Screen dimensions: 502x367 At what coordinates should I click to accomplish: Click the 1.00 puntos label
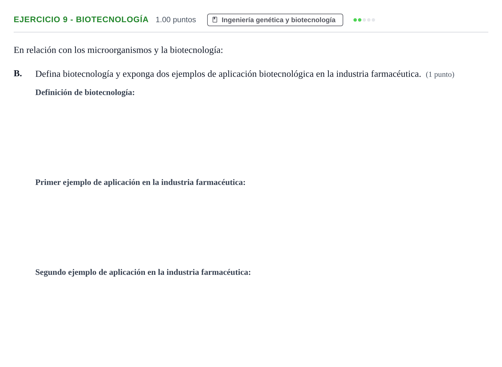coord(176,20)
